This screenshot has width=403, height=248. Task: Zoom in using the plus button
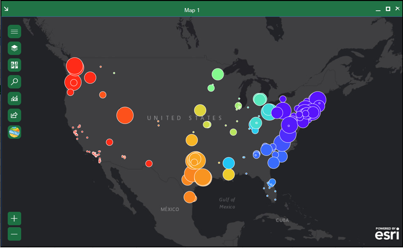(14, 218)
